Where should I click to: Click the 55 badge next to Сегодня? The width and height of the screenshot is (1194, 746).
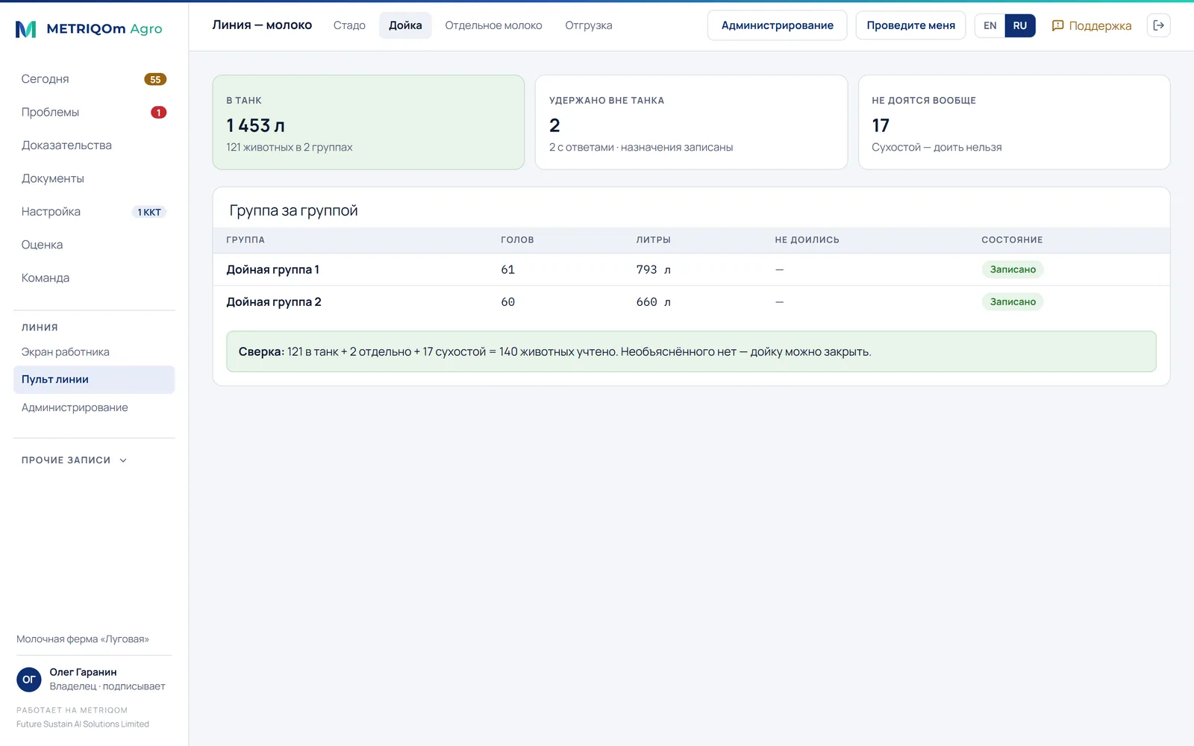155,79
